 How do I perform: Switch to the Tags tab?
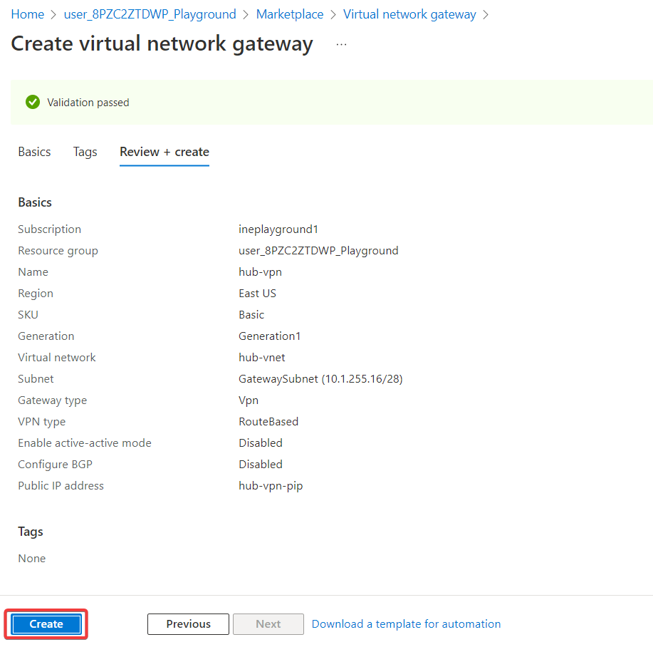point(85,152)
